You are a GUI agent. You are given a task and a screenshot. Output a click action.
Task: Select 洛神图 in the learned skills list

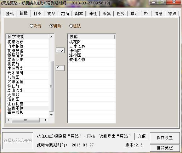click(27, 99)
